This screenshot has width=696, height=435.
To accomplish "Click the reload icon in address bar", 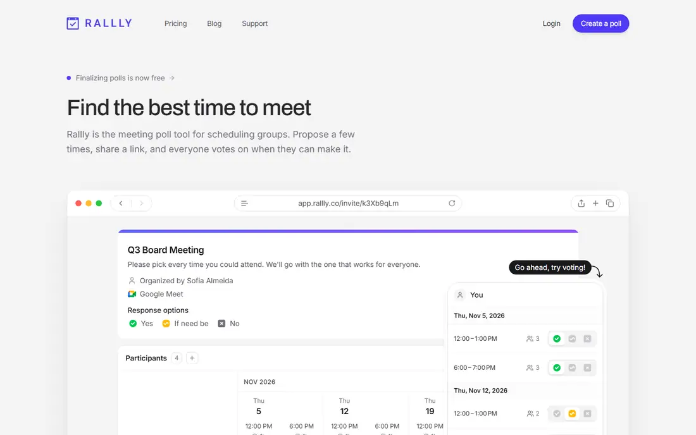I will tap(452, 203).
